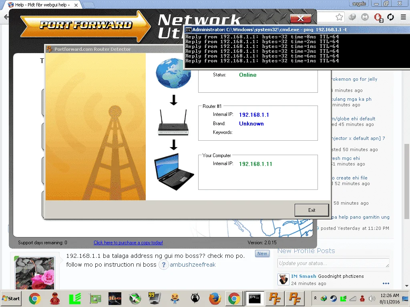The width and height of the screenshot is (410, 307).
Task: Open the pumpkin head taskbar icon
Action: point(175,298)
